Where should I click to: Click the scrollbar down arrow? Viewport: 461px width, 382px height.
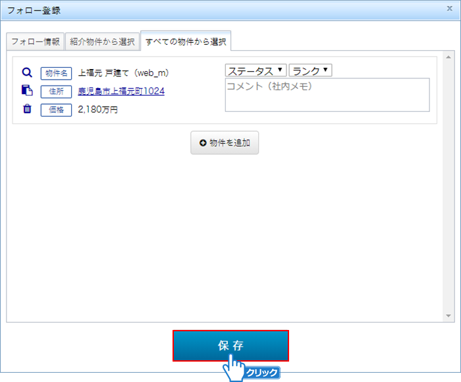448,317
